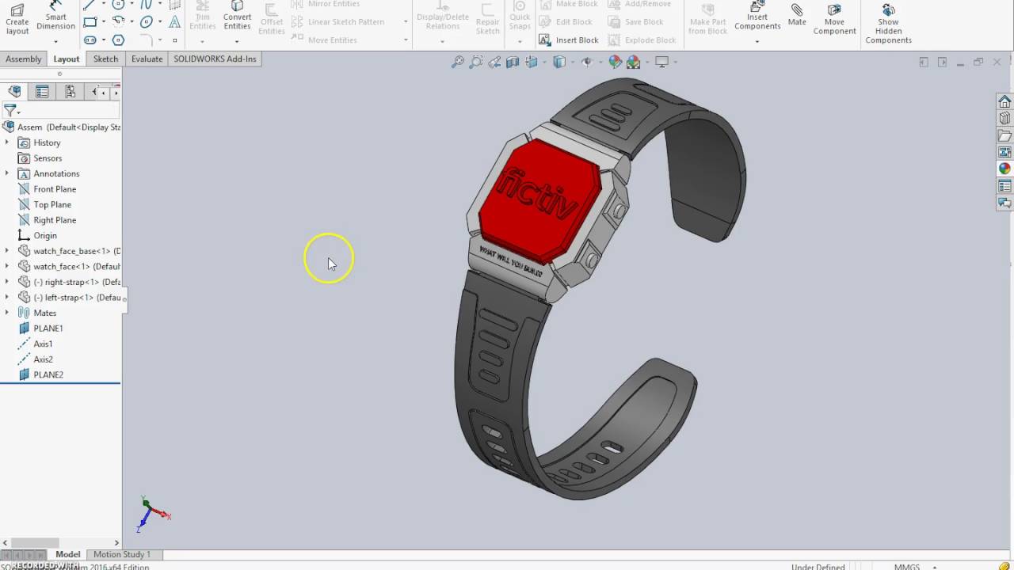Select the polygon sketch tool
Viewport: 1014px width, 570px height.
click(118, 40)
